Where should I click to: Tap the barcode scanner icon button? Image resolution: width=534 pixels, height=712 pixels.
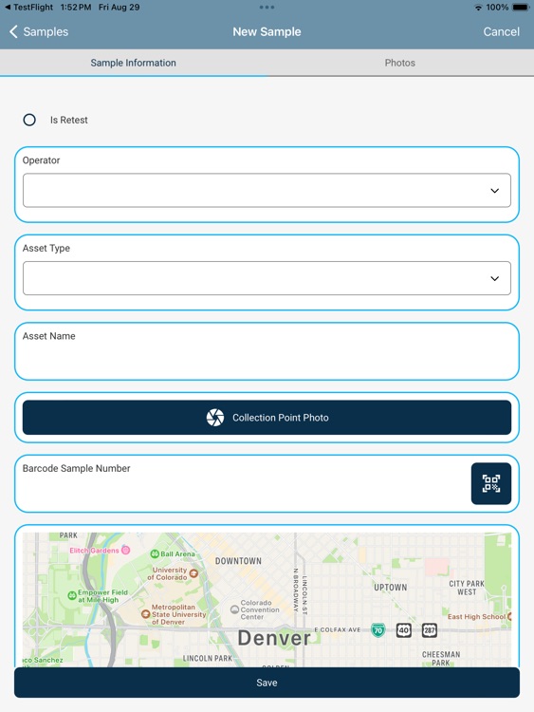tap(491, 483)
